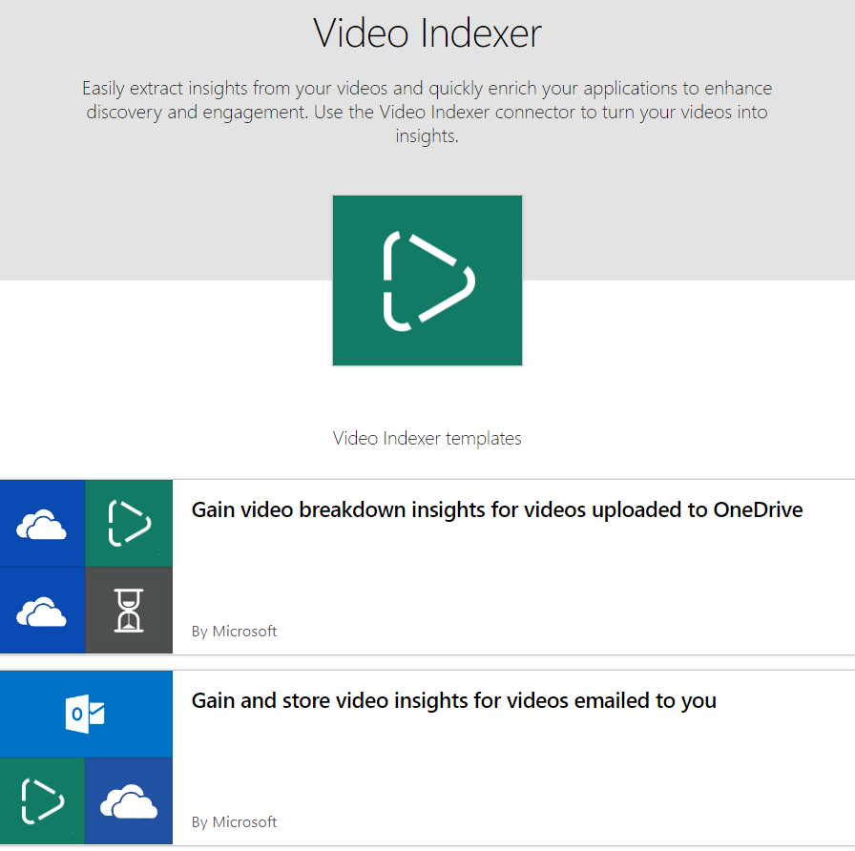
Task: Click empty area right of OneDrive template's 'By Microsoft'
Action: point(573,632)
